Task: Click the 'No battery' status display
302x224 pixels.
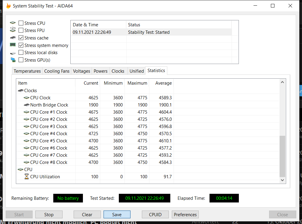Action: coord(68,198)
